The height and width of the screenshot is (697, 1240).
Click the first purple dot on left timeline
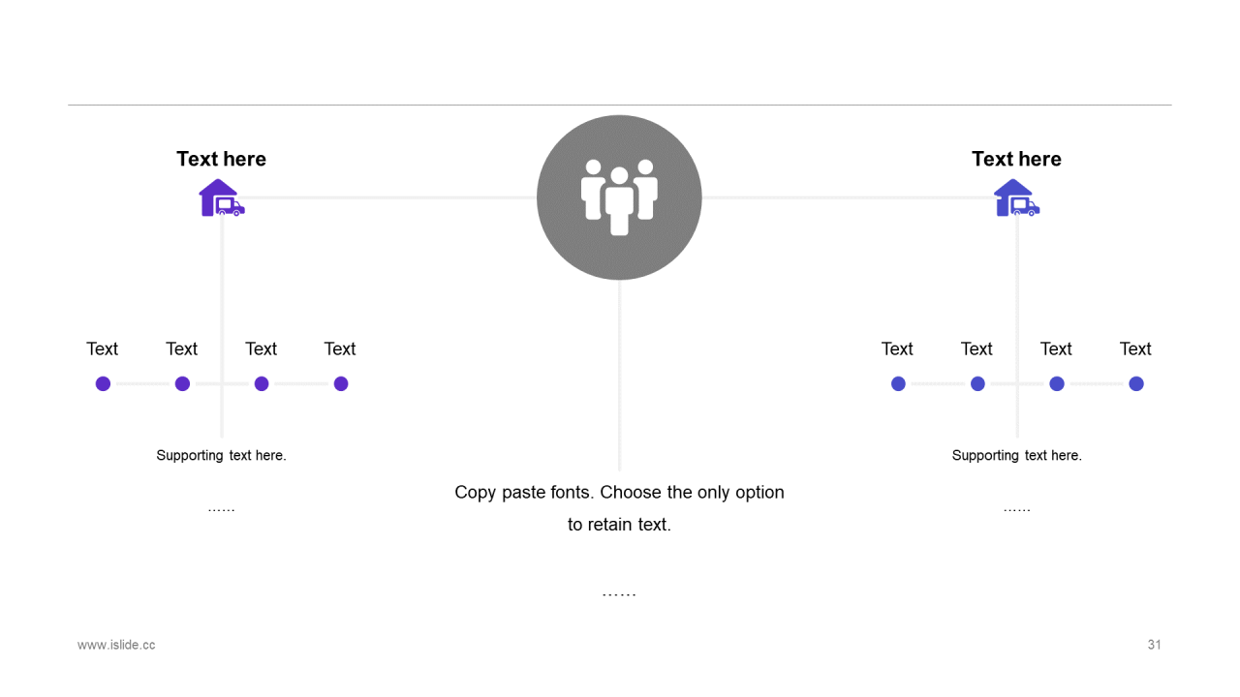(x=103, y=383)
